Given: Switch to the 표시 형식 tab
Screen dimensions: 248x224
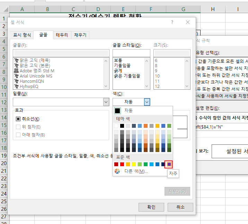Looking at the screenshot, I should click(x=22, y=35).
